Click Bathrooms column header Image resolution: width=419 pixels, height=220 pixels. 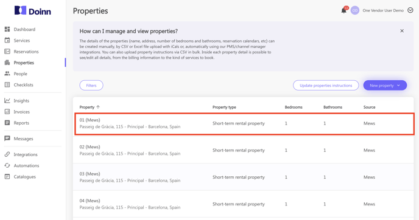tap(333, 107)
